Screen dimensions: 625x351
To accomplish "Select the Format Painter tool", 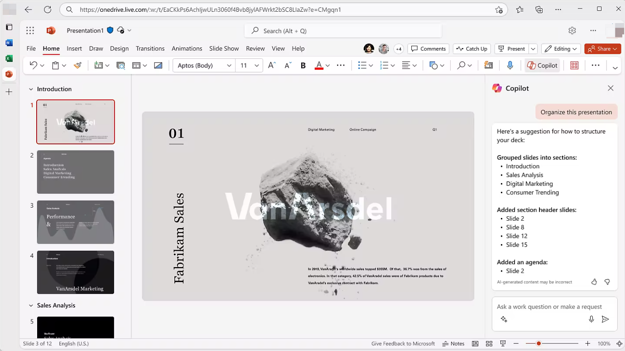I will pos(77,65).
